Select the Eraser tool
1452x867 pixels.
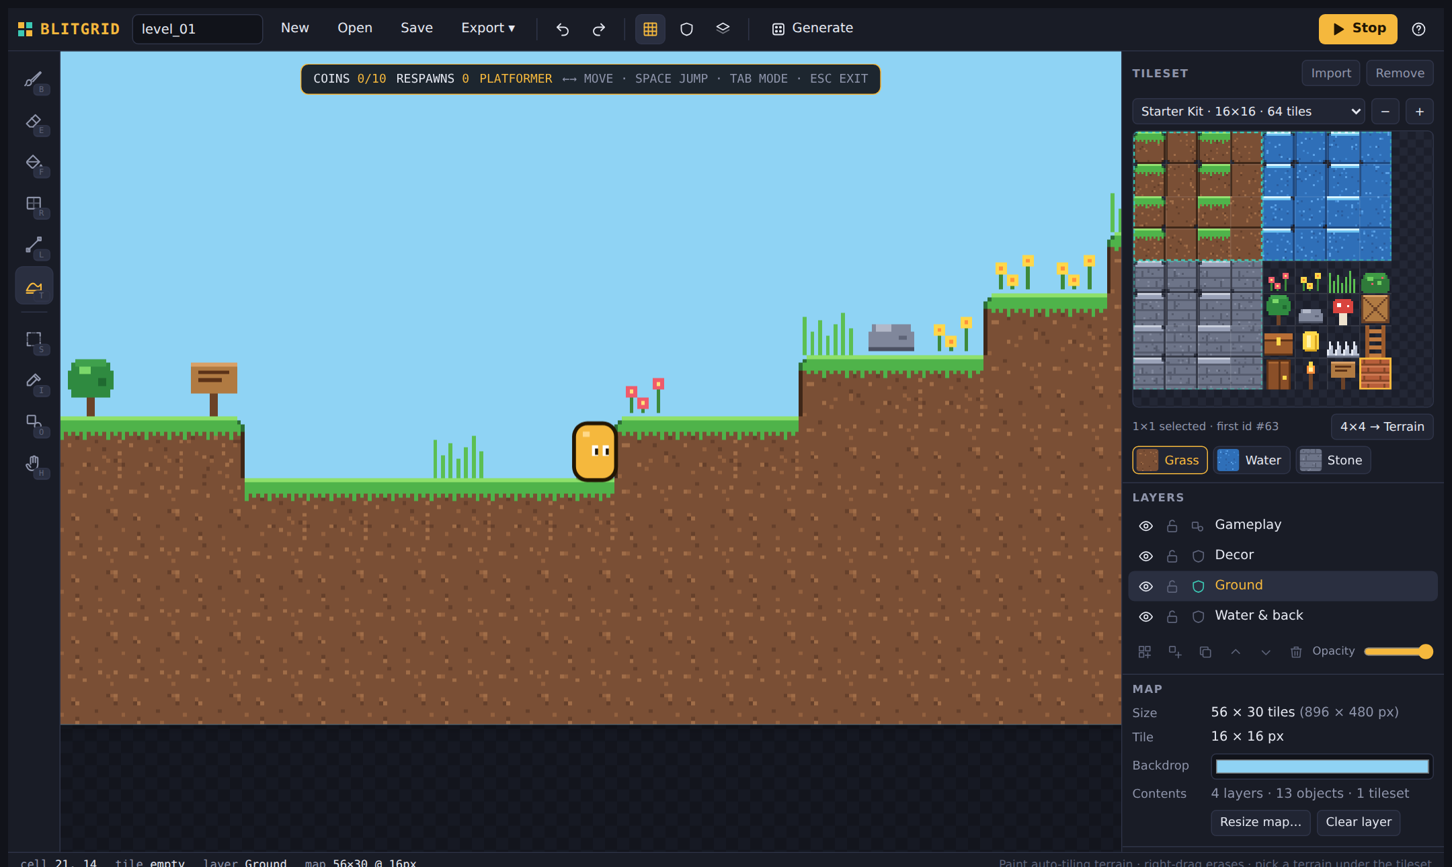(34, 122)
